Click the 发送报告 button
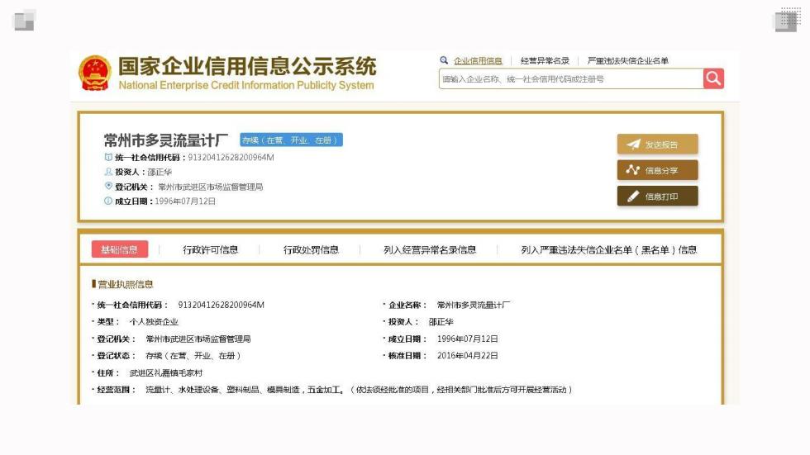This screenshot has width=810, height=455. 658,145
